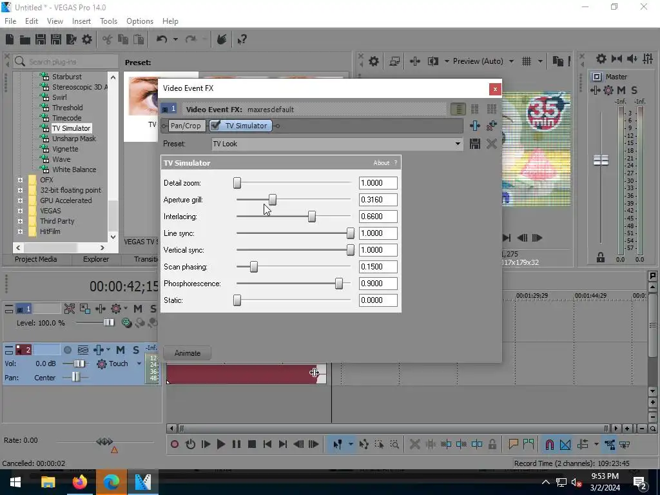Screen dimensions: 660x495
Task: Click the Plug-in Chain icon in FX dialog
Action: (475, 126)
